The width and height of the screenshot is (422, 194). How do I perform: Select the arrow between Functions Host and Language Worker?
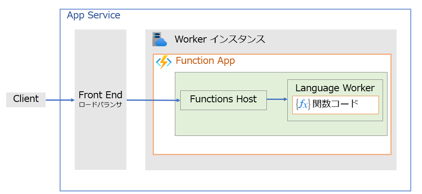277,99
